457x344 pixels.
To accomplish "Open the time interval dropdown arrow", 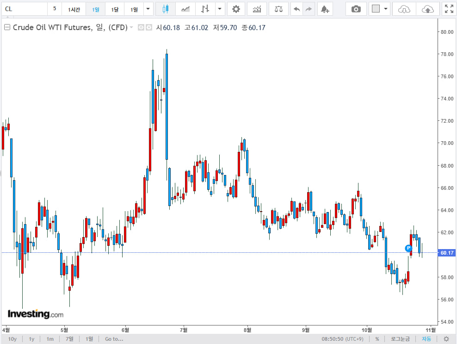I will coord(148,9).
